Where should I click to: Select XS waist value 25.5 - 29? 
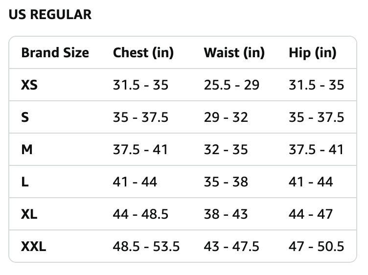click(231, 85)
